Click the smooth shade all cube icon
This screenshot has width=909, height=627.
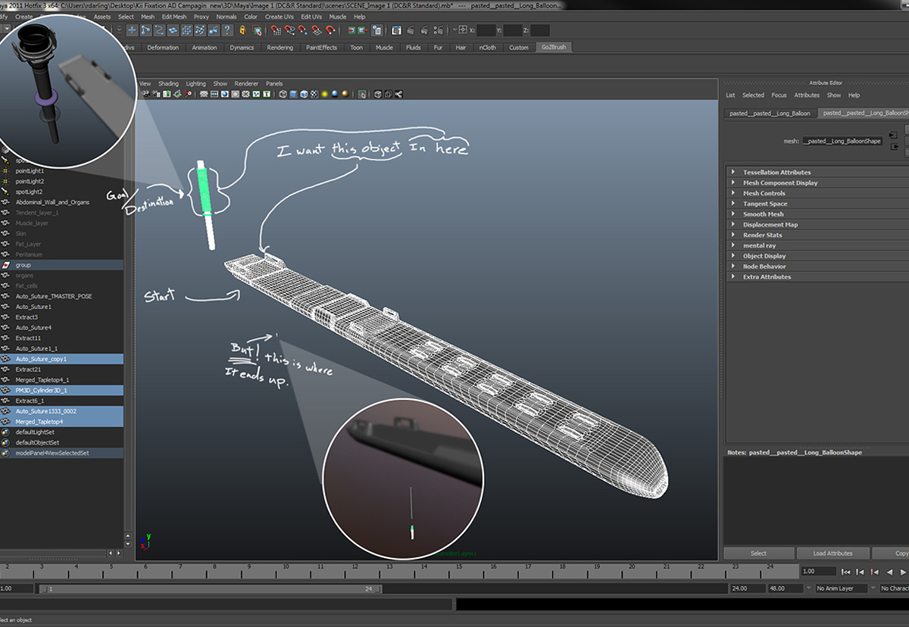(293, 94)
